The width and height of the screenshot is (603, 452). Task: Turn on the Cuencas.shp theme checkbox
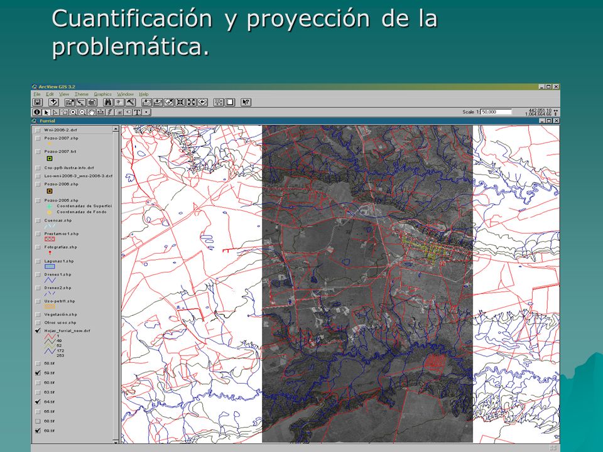tap(38, 220)
